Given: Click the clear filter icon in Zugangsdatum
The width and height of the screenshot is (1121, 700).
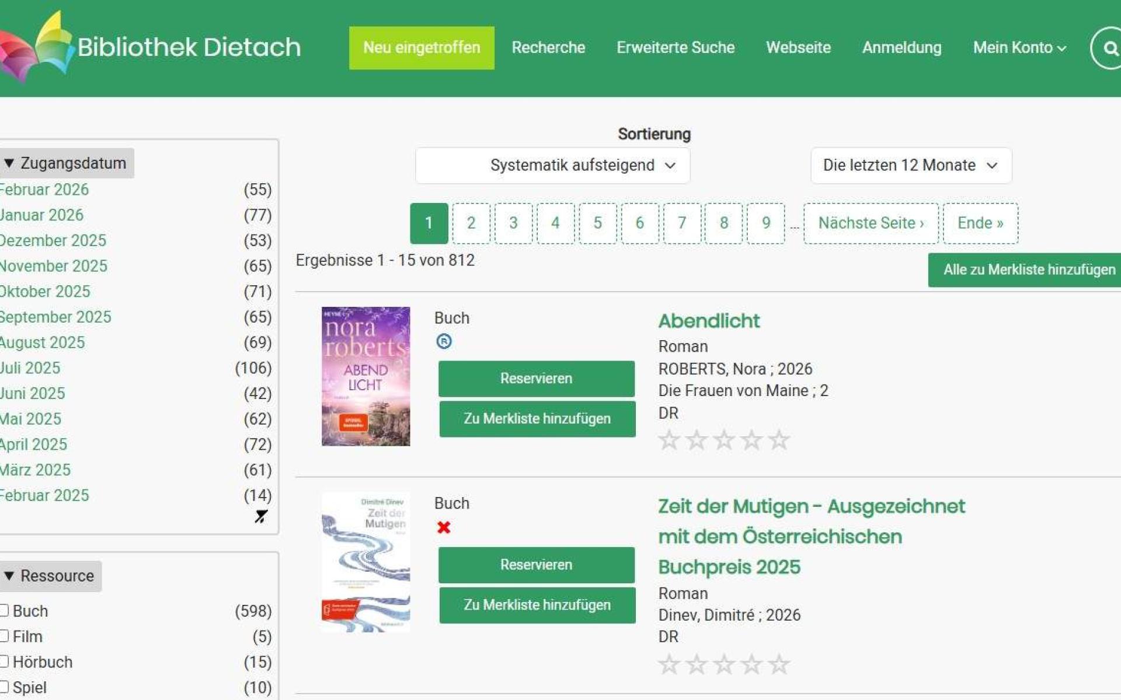Looking at the screenshot, I should coord(261,516).
